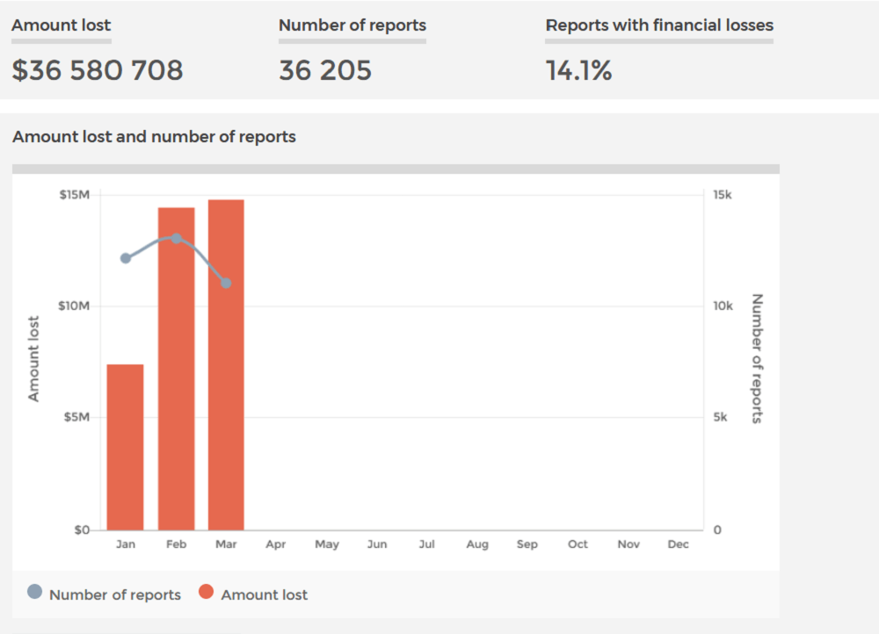Select the chart title Amount lost and number of reports
Screen dimensions: 879x634
click(x=154, y=137)
